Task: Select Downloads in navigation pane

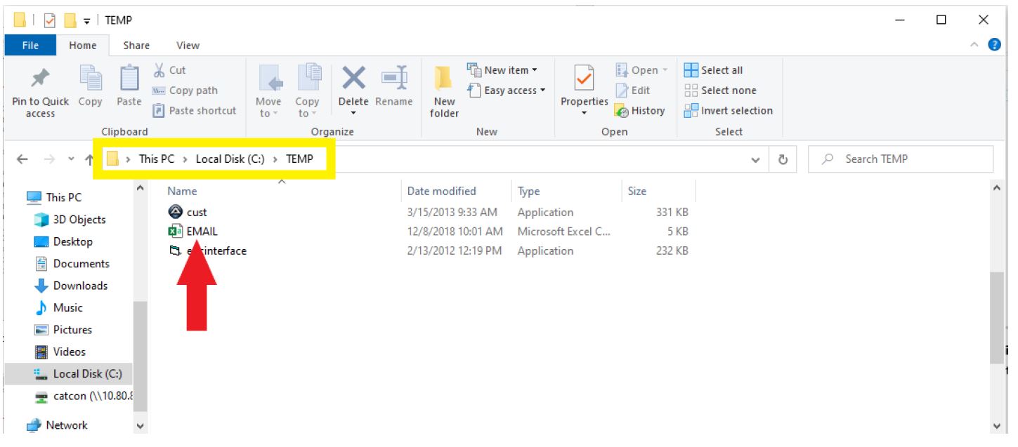Action: click(80, 286)
